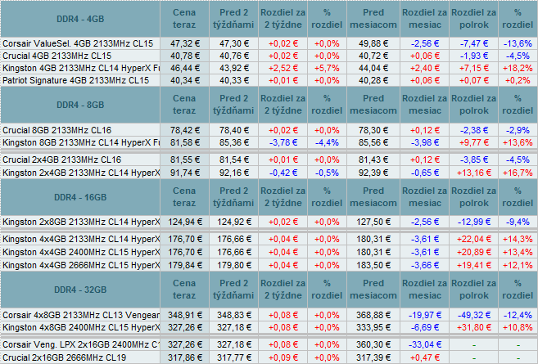The height and width of the screenshot is (364, 538).
Task: Click the month-ago price 368,88 €
Action: 373,315
